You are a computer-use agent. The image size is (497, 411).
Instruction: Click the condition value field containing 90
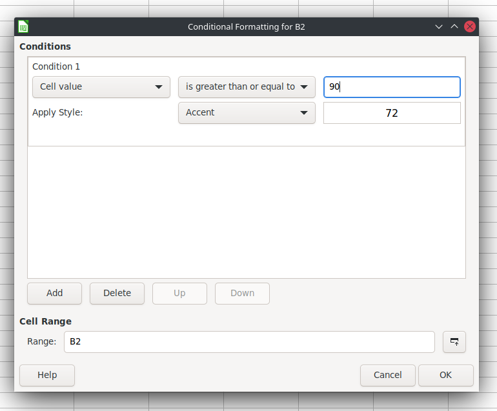click(392, 87)
